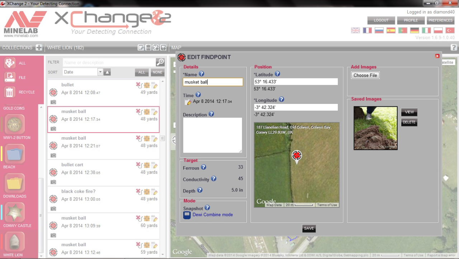Open the PROFILE page
The height and width of the screenshot is (259, 459).
pos(411,20)
